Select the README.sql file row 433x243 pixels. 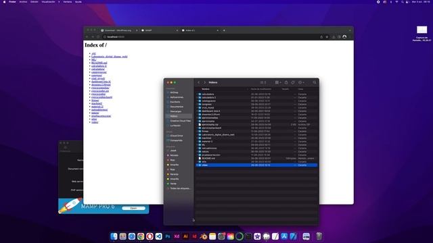(x=256, y=159)
